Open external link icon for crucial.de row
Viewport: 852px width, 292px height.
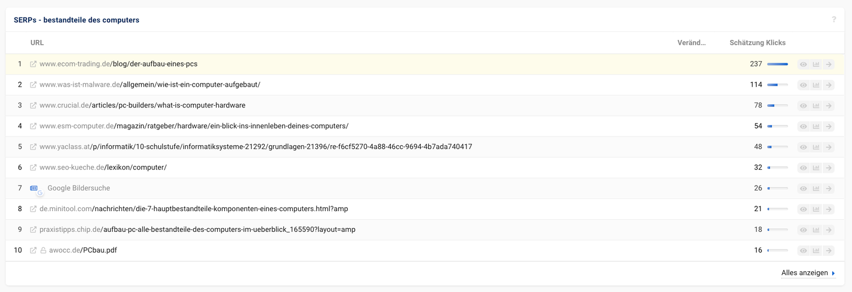click(33, 106)
